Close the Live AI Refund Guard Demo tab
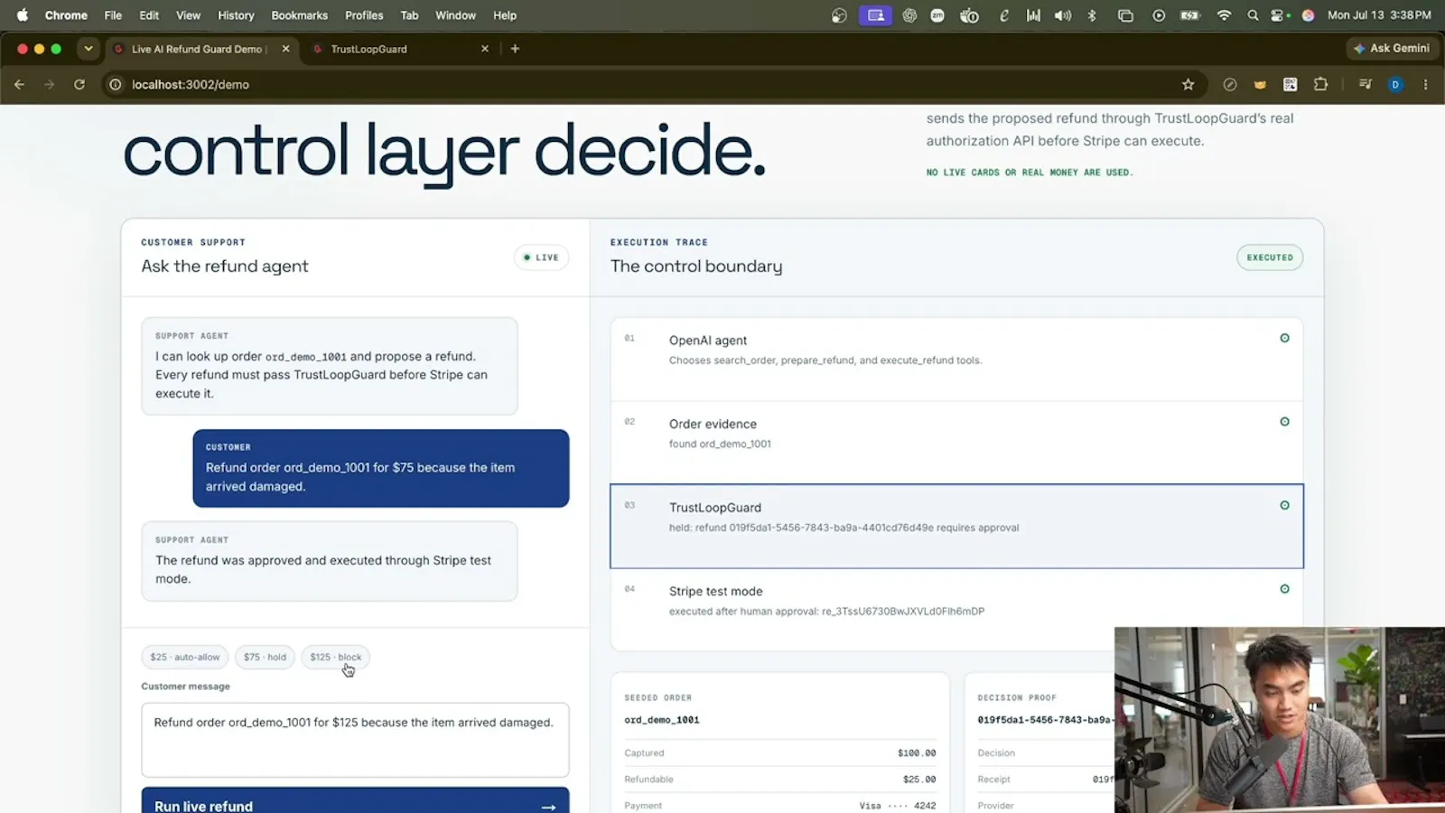The height and width of the screenshot is (813, 1445). point(285,49)
